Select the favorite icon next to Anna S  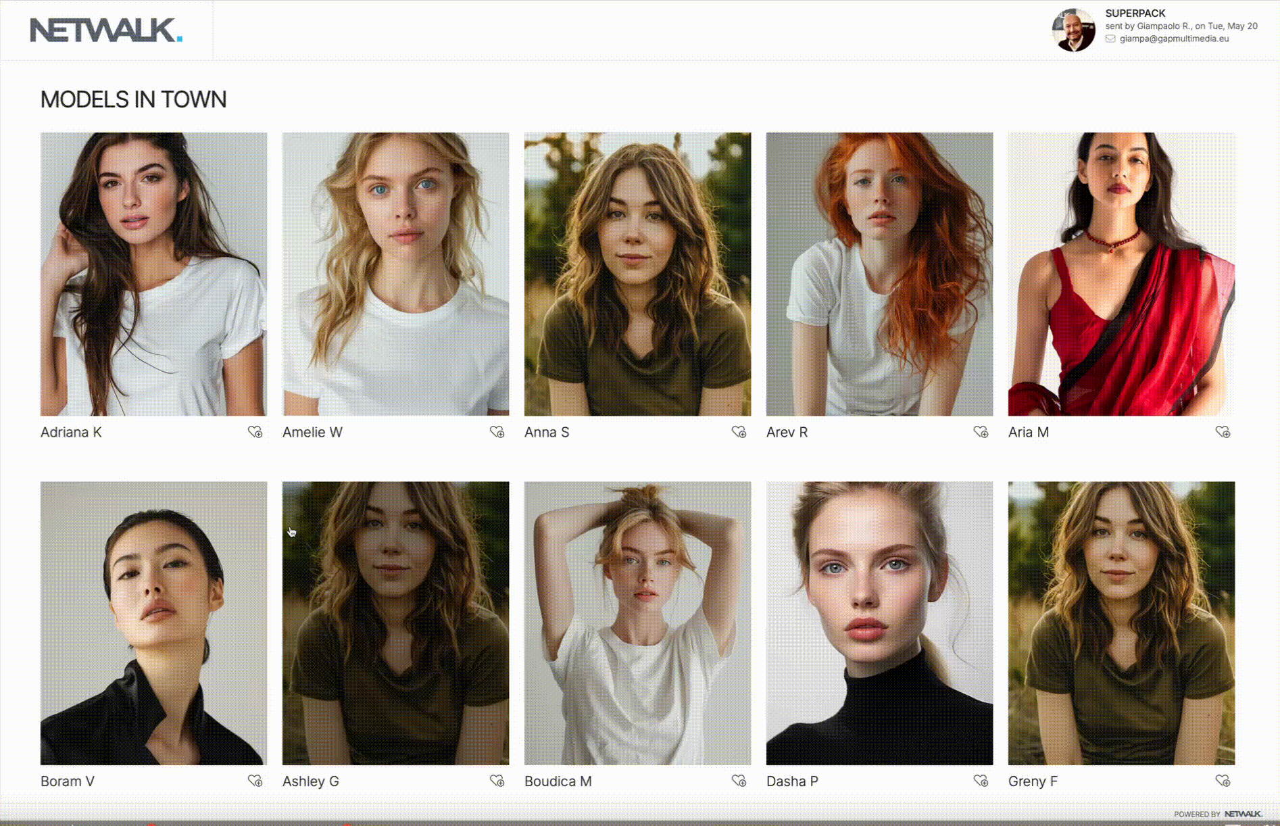[740, 432]
